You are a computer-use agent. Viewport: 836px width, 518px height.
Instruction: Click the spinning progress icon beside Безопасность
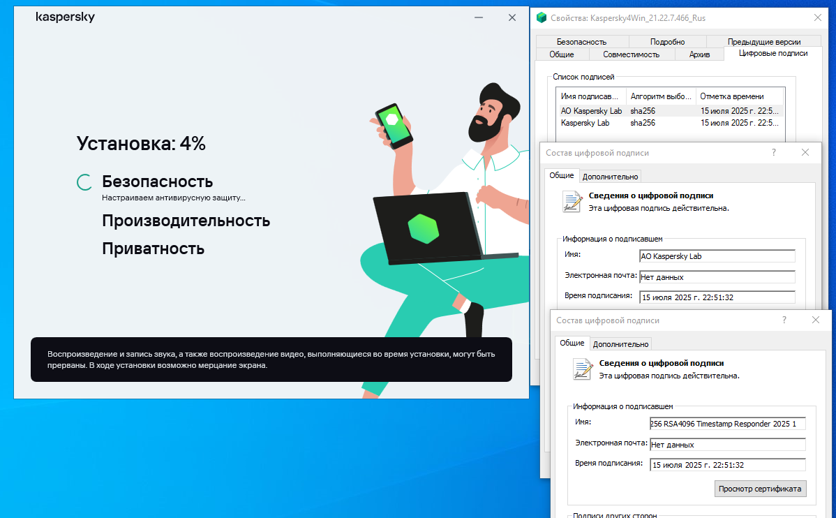[x=84, y=182]
